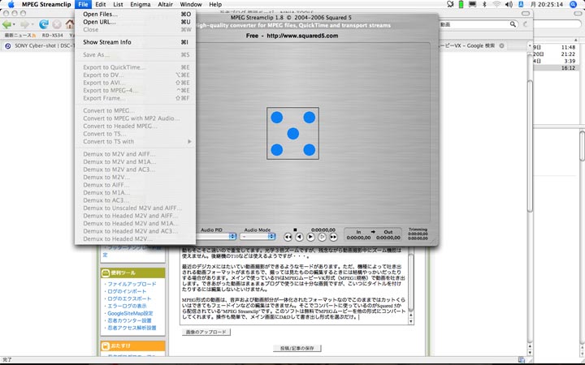Click the browser page vertical scrollbar

pyautogui.click(x=530, y=145)
